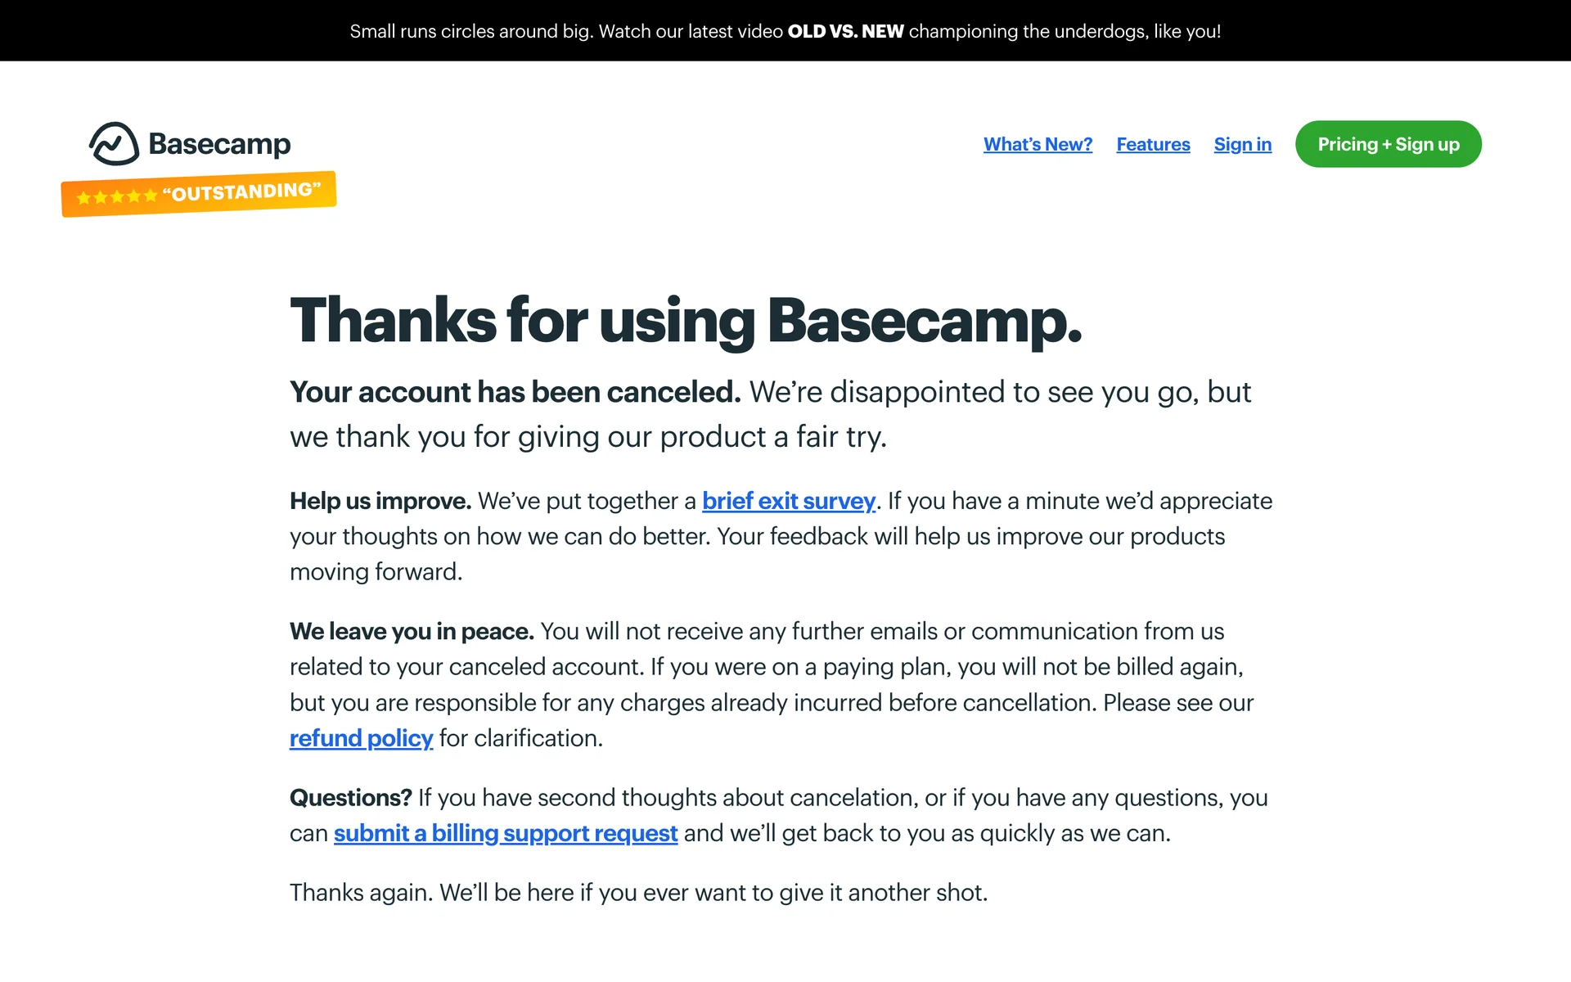Image resolution: width=1571 pixels, height=982 pixels.
Task: Click the bold "Questions?" text
Action: [350, 798]
